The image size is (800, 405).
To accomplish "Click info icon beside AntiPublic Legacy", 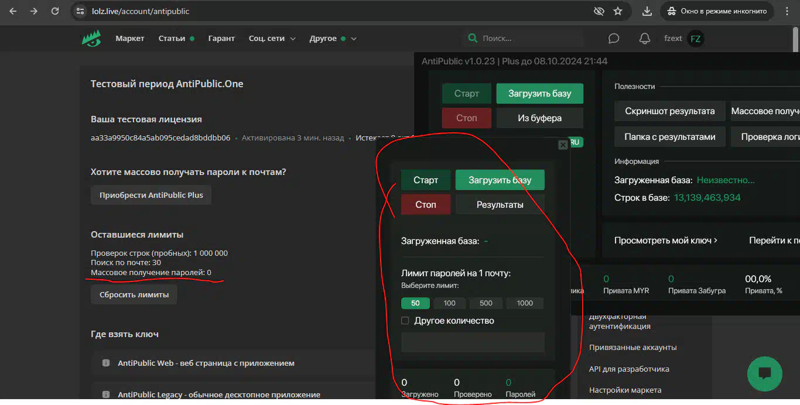I will [x=106, y=394].
